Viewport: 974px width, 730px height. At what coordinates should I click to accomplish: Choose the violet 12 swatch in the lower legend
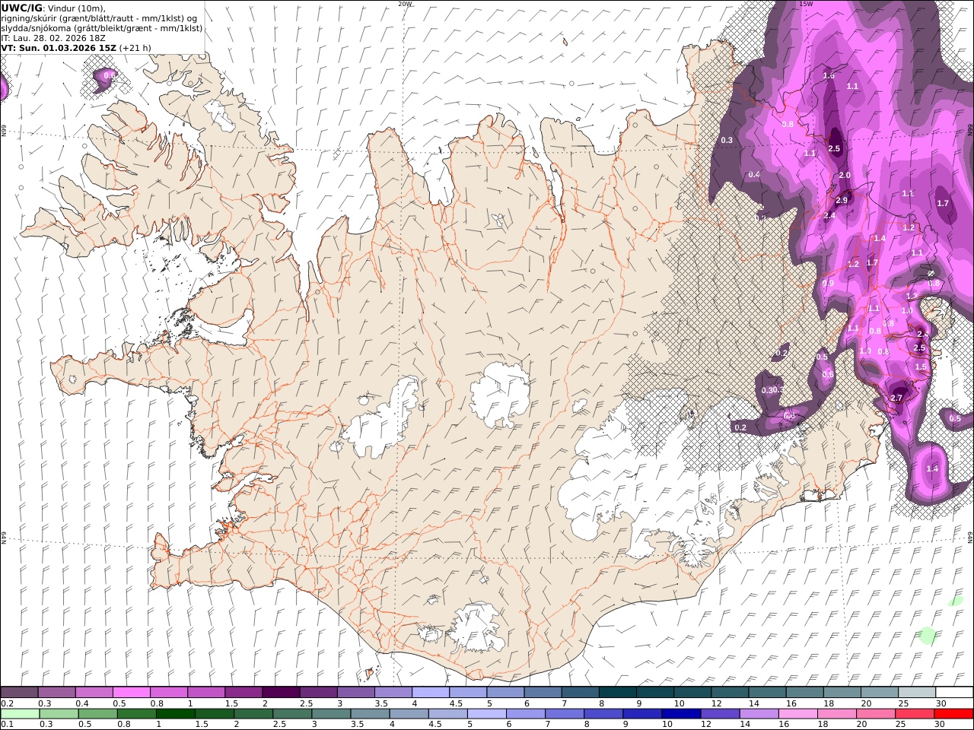point(721,714)
